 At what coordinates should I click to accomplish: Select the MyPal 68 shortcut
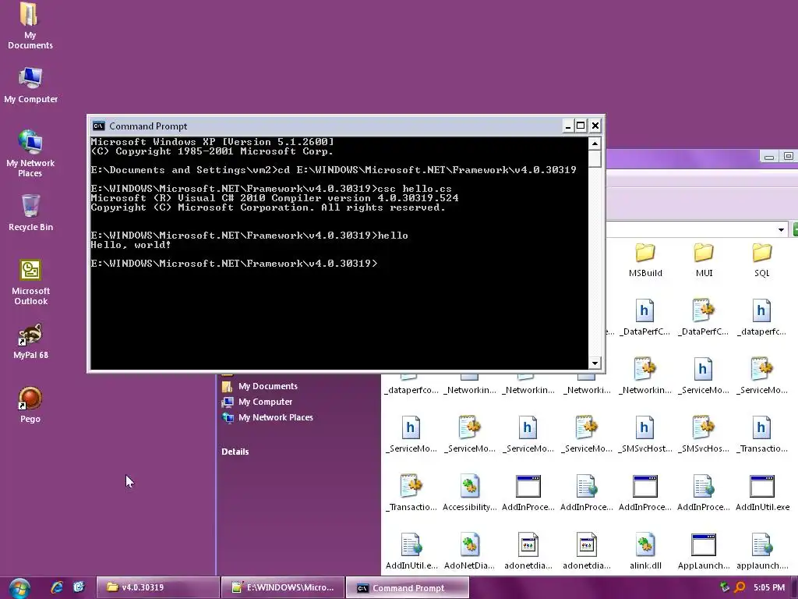click(x=30, y=342)
